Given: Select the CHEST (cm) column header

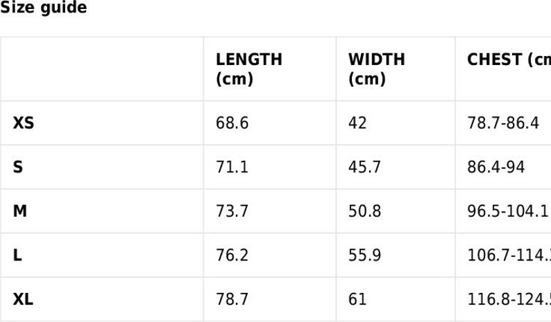Looking at the screenshot, I should (509, 60).
